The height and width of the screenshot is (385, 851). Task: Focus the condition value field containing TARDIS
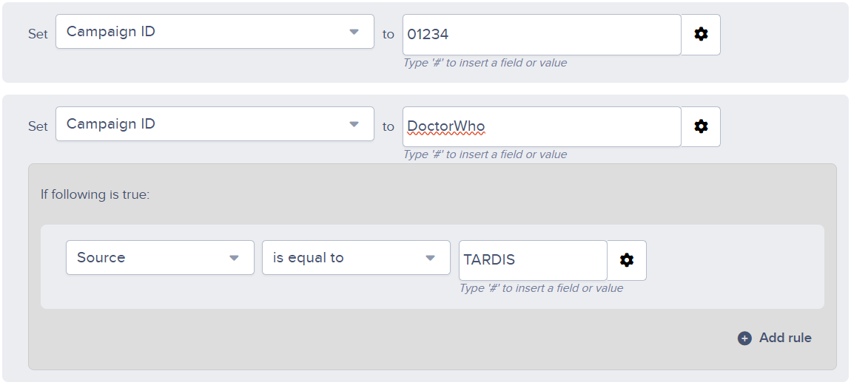(x=533, y=260)
